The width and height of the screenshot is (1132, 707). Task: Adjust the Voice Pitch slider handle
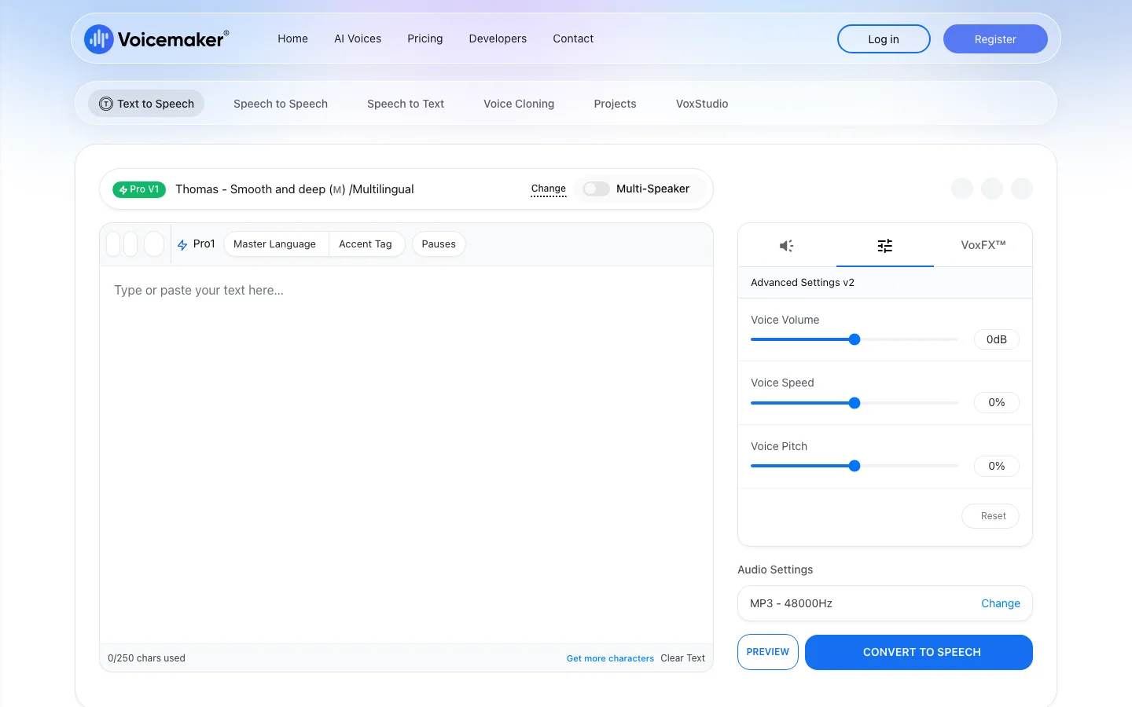855,466
